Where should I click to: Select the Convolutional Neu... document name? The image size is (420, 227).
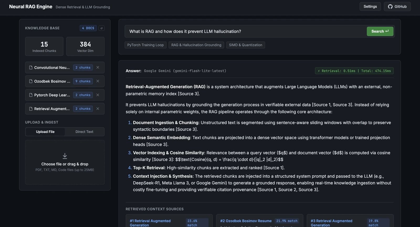52,68
